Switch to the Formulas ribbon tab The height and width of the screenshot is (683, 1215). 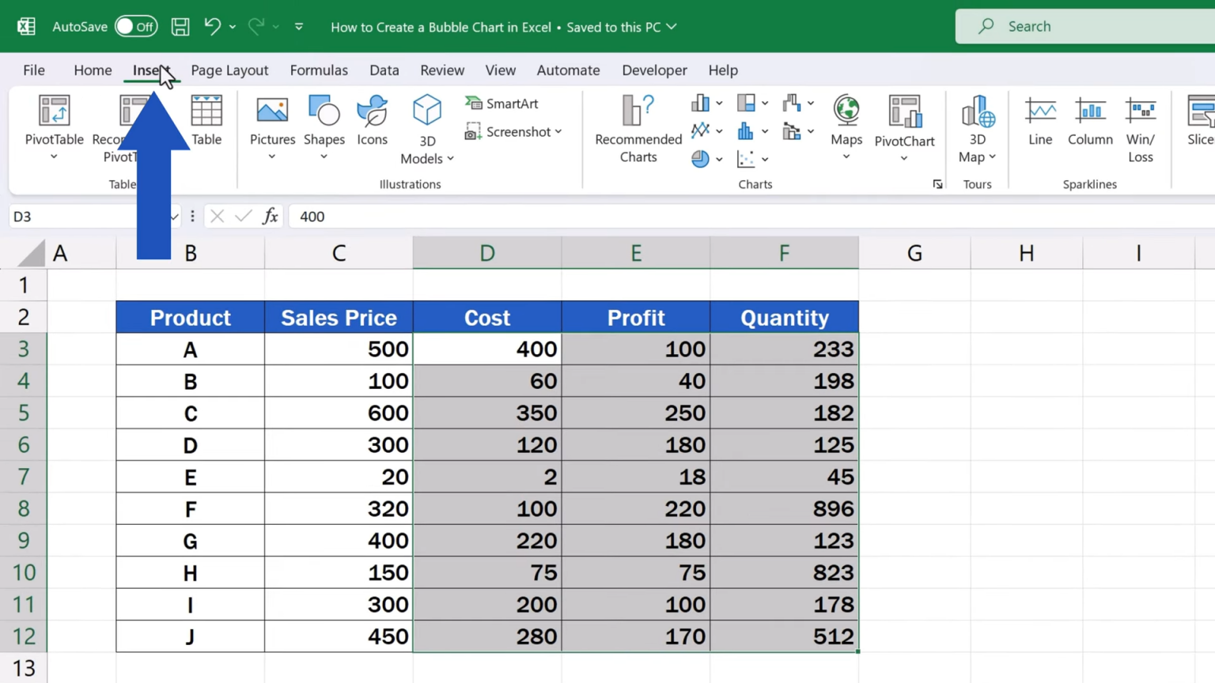click(x=319, y=70)
